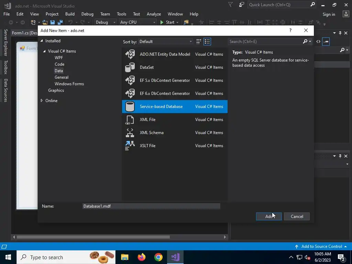Click the dialog search magnifier icon
Viewport: 352px width, 264px height.
305,41
